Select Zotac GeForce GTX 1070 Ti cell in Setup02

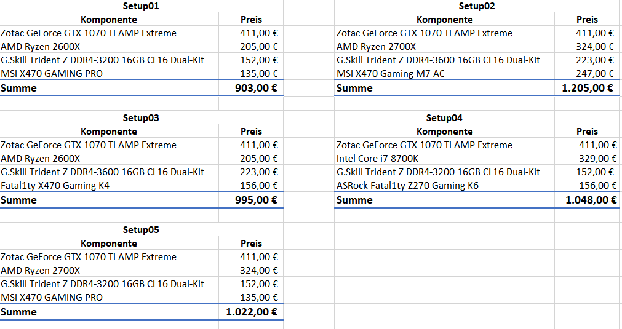[x=444, y=33]
